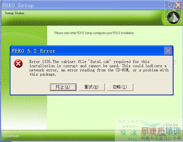Click the FEKO pyramid logo
The image size is (183, 142).
pyautogui.click(x=174, y=17)
